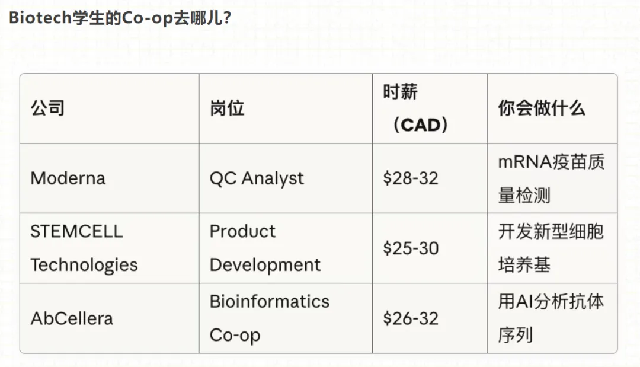640x367 pixels.
Task: Select the 岗位 column header
Action: 227,108
